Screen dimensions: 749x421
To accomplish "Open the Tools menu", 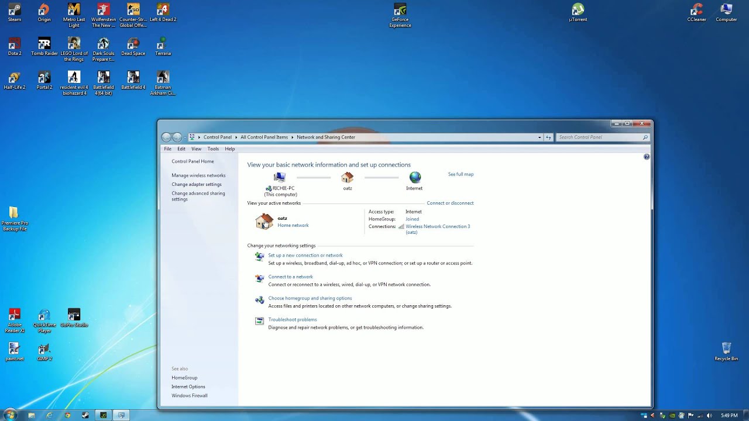I will pos(213,149).
